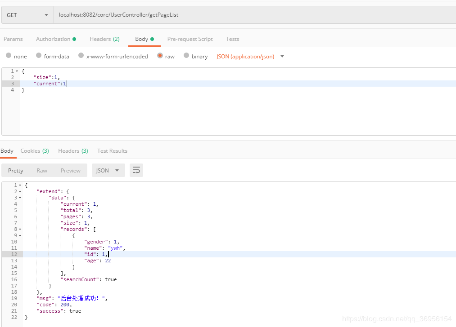Collapse the "data" object fold arrow
456x327 pixels.
[x=20, y=198]
